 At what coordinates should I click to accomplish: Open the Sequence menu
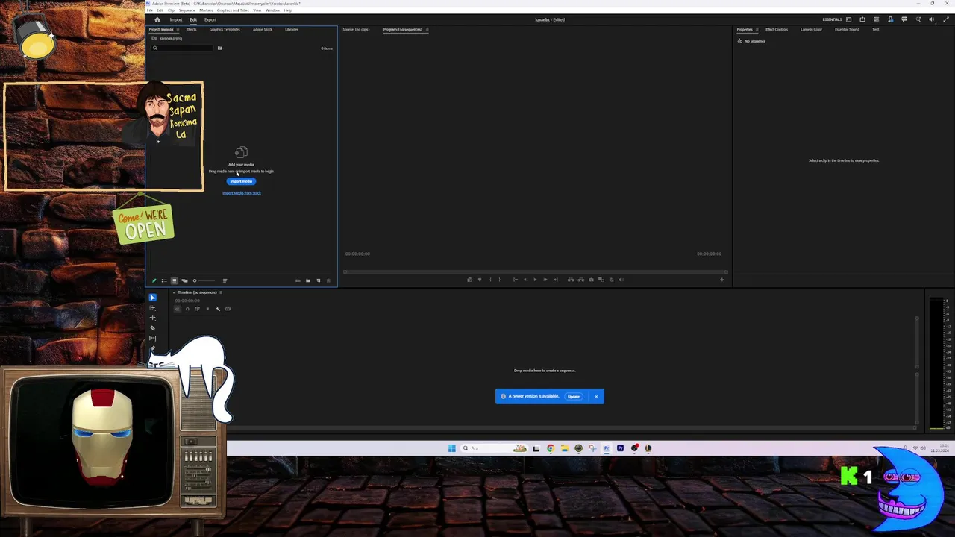[187, 10]
